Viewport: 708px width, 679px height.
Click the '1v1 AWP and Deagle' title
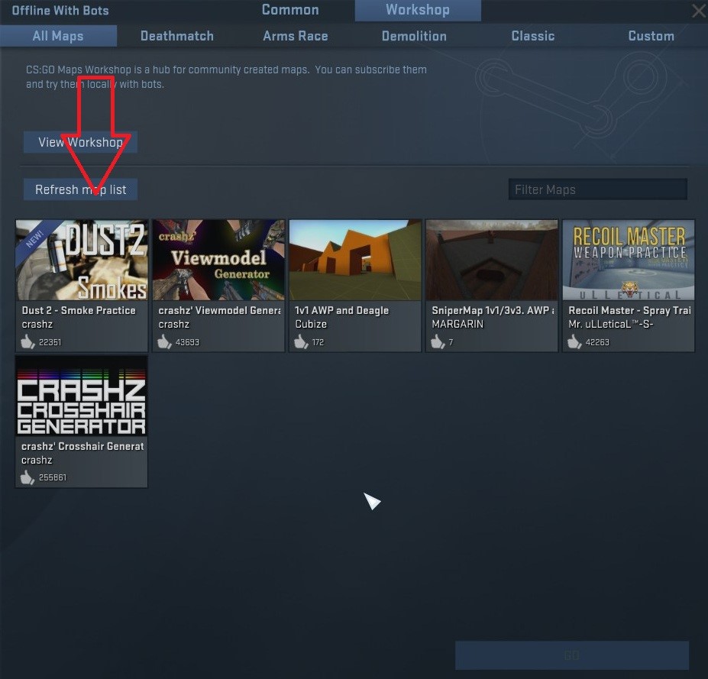[x=342, y=310]
